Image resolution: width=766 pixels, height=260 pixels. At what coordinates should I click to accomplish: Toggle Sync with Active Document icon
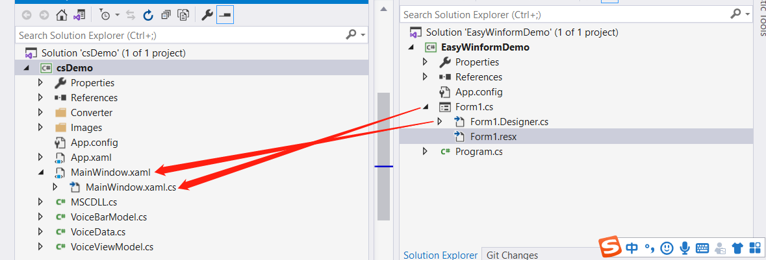131,16
